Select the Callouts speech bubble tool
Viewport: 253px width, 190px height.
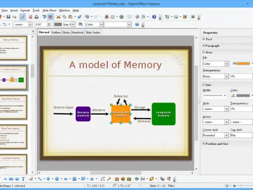83,179
